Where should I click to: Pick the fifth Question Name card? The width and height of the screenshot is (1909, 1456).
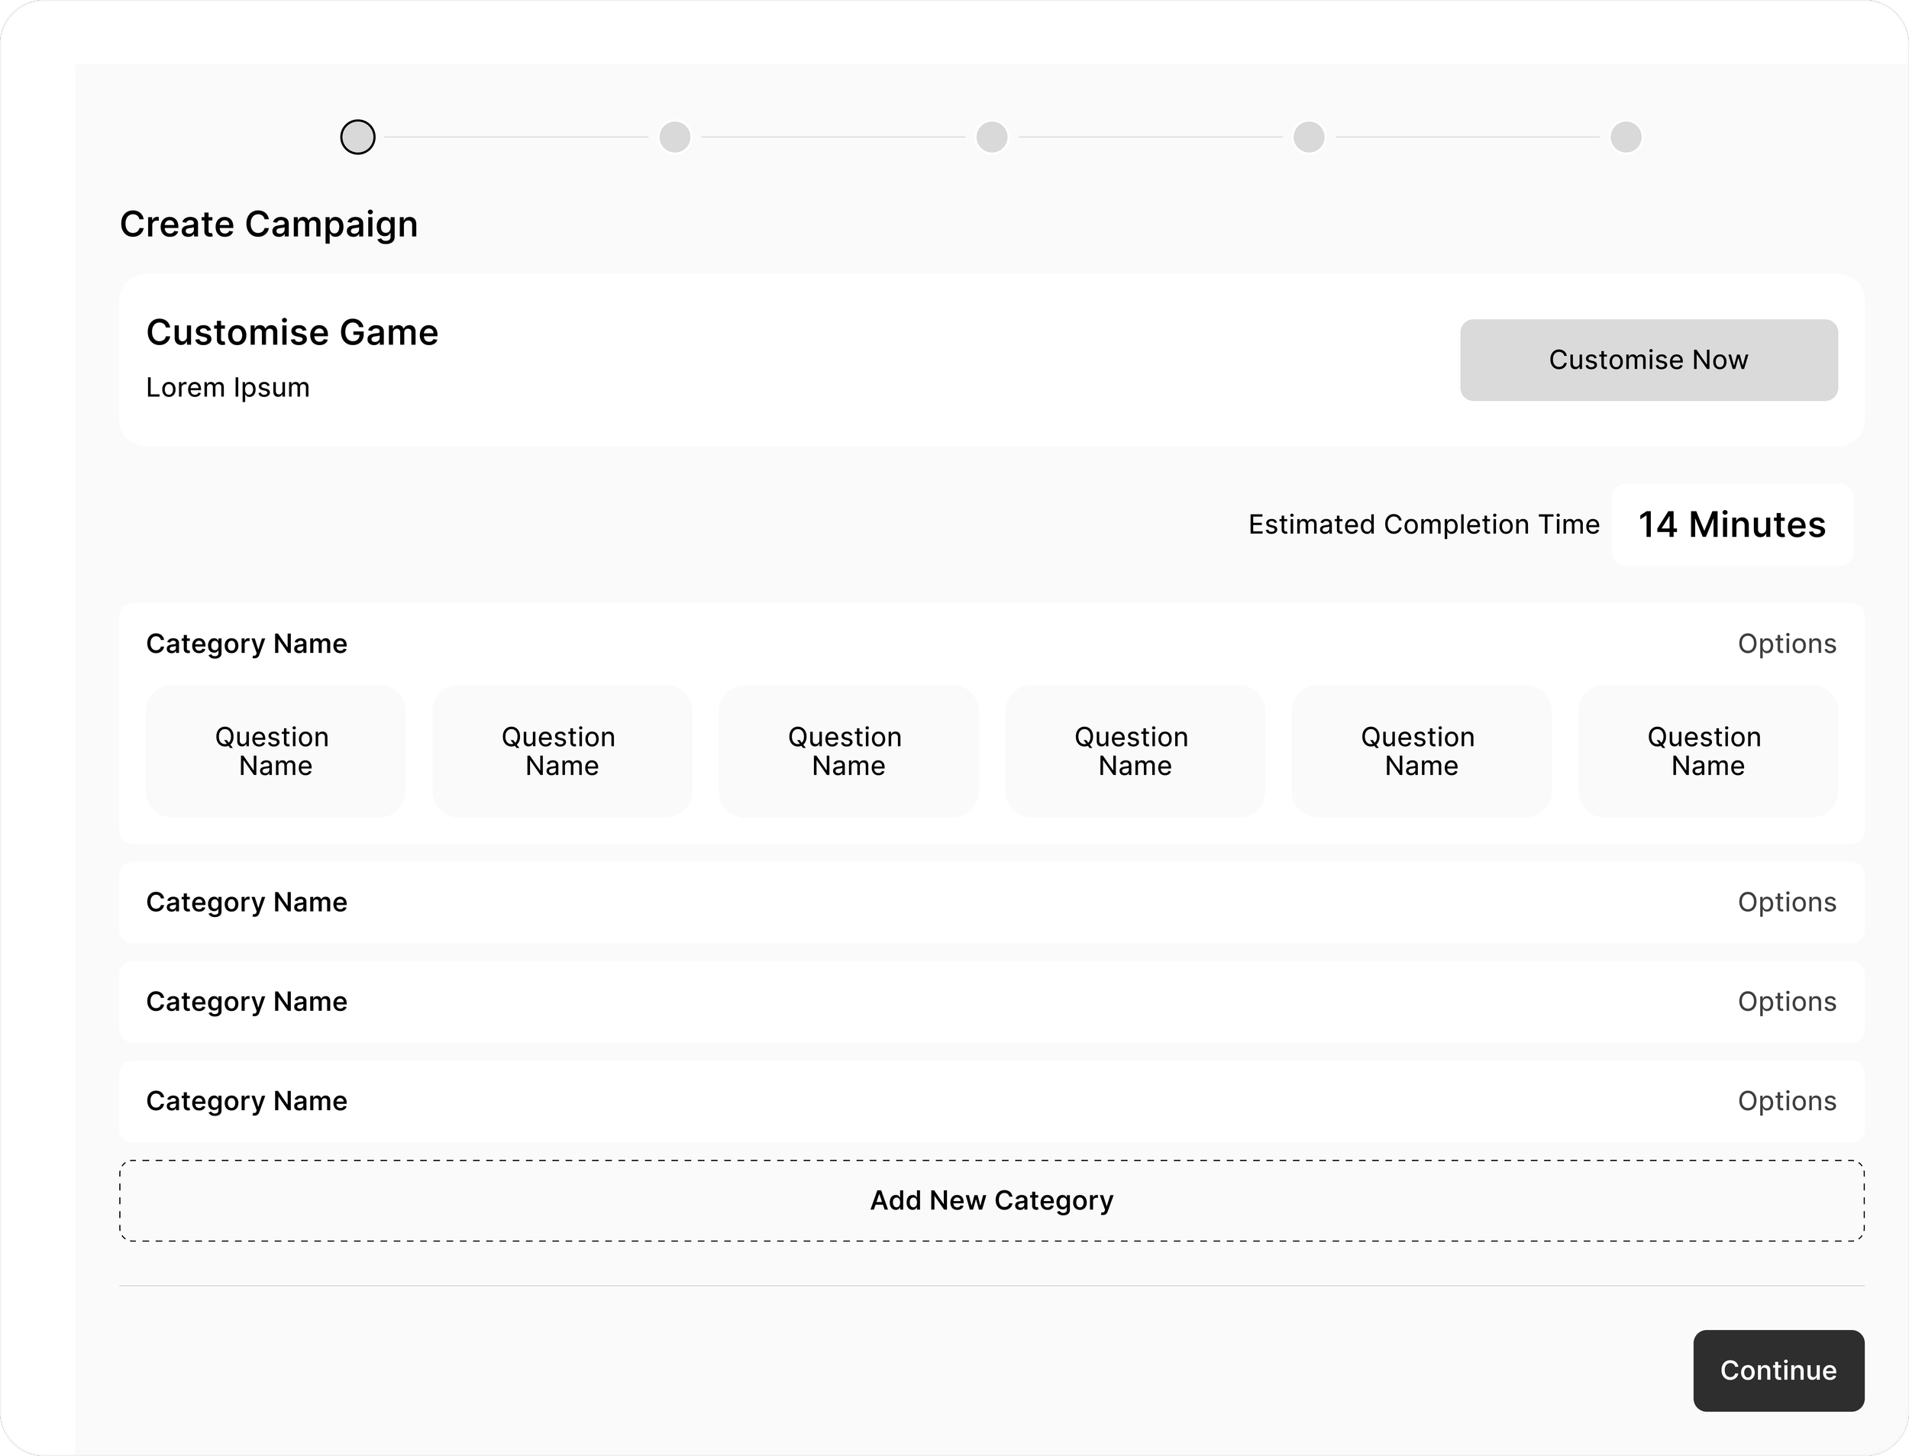1421,751
